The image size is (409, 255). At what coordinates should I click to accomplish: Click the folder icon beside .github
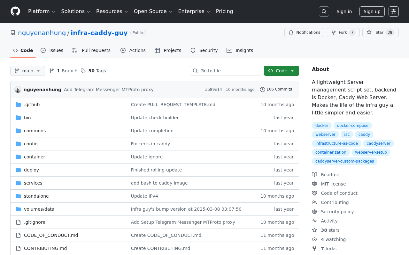tap(18, 104)
